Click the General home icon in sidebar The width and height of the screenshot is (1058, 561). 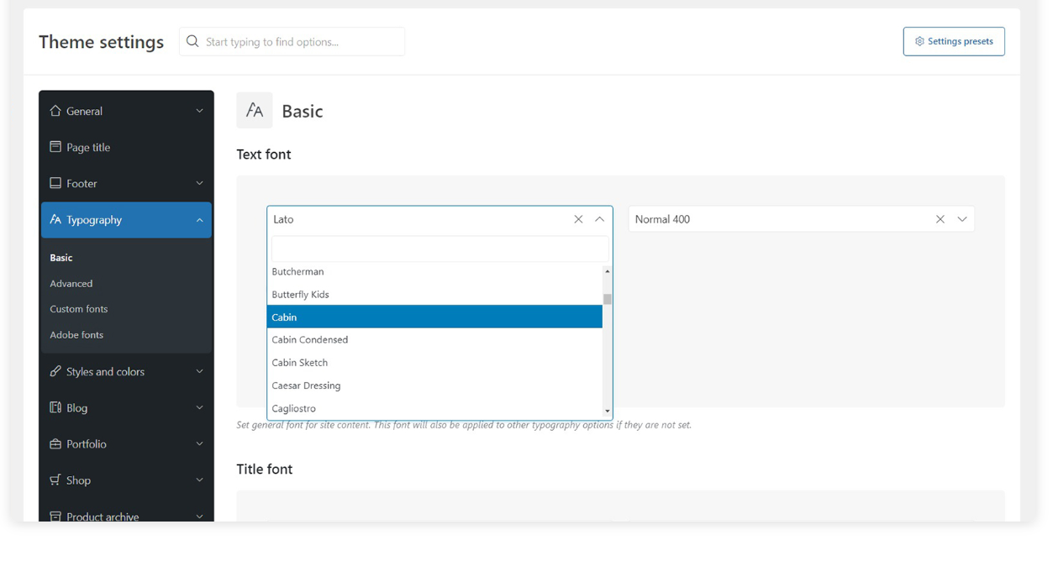click(55, 111)
